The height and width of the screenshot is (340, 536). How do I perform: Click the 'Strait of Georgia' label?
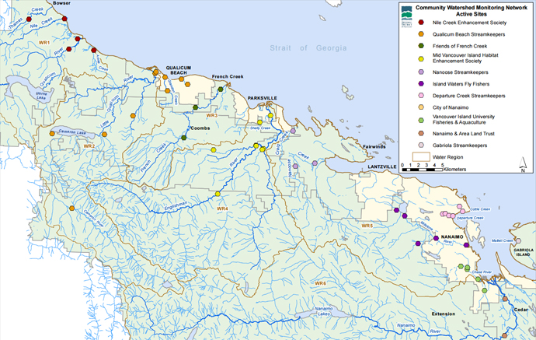tap(308, 48)
